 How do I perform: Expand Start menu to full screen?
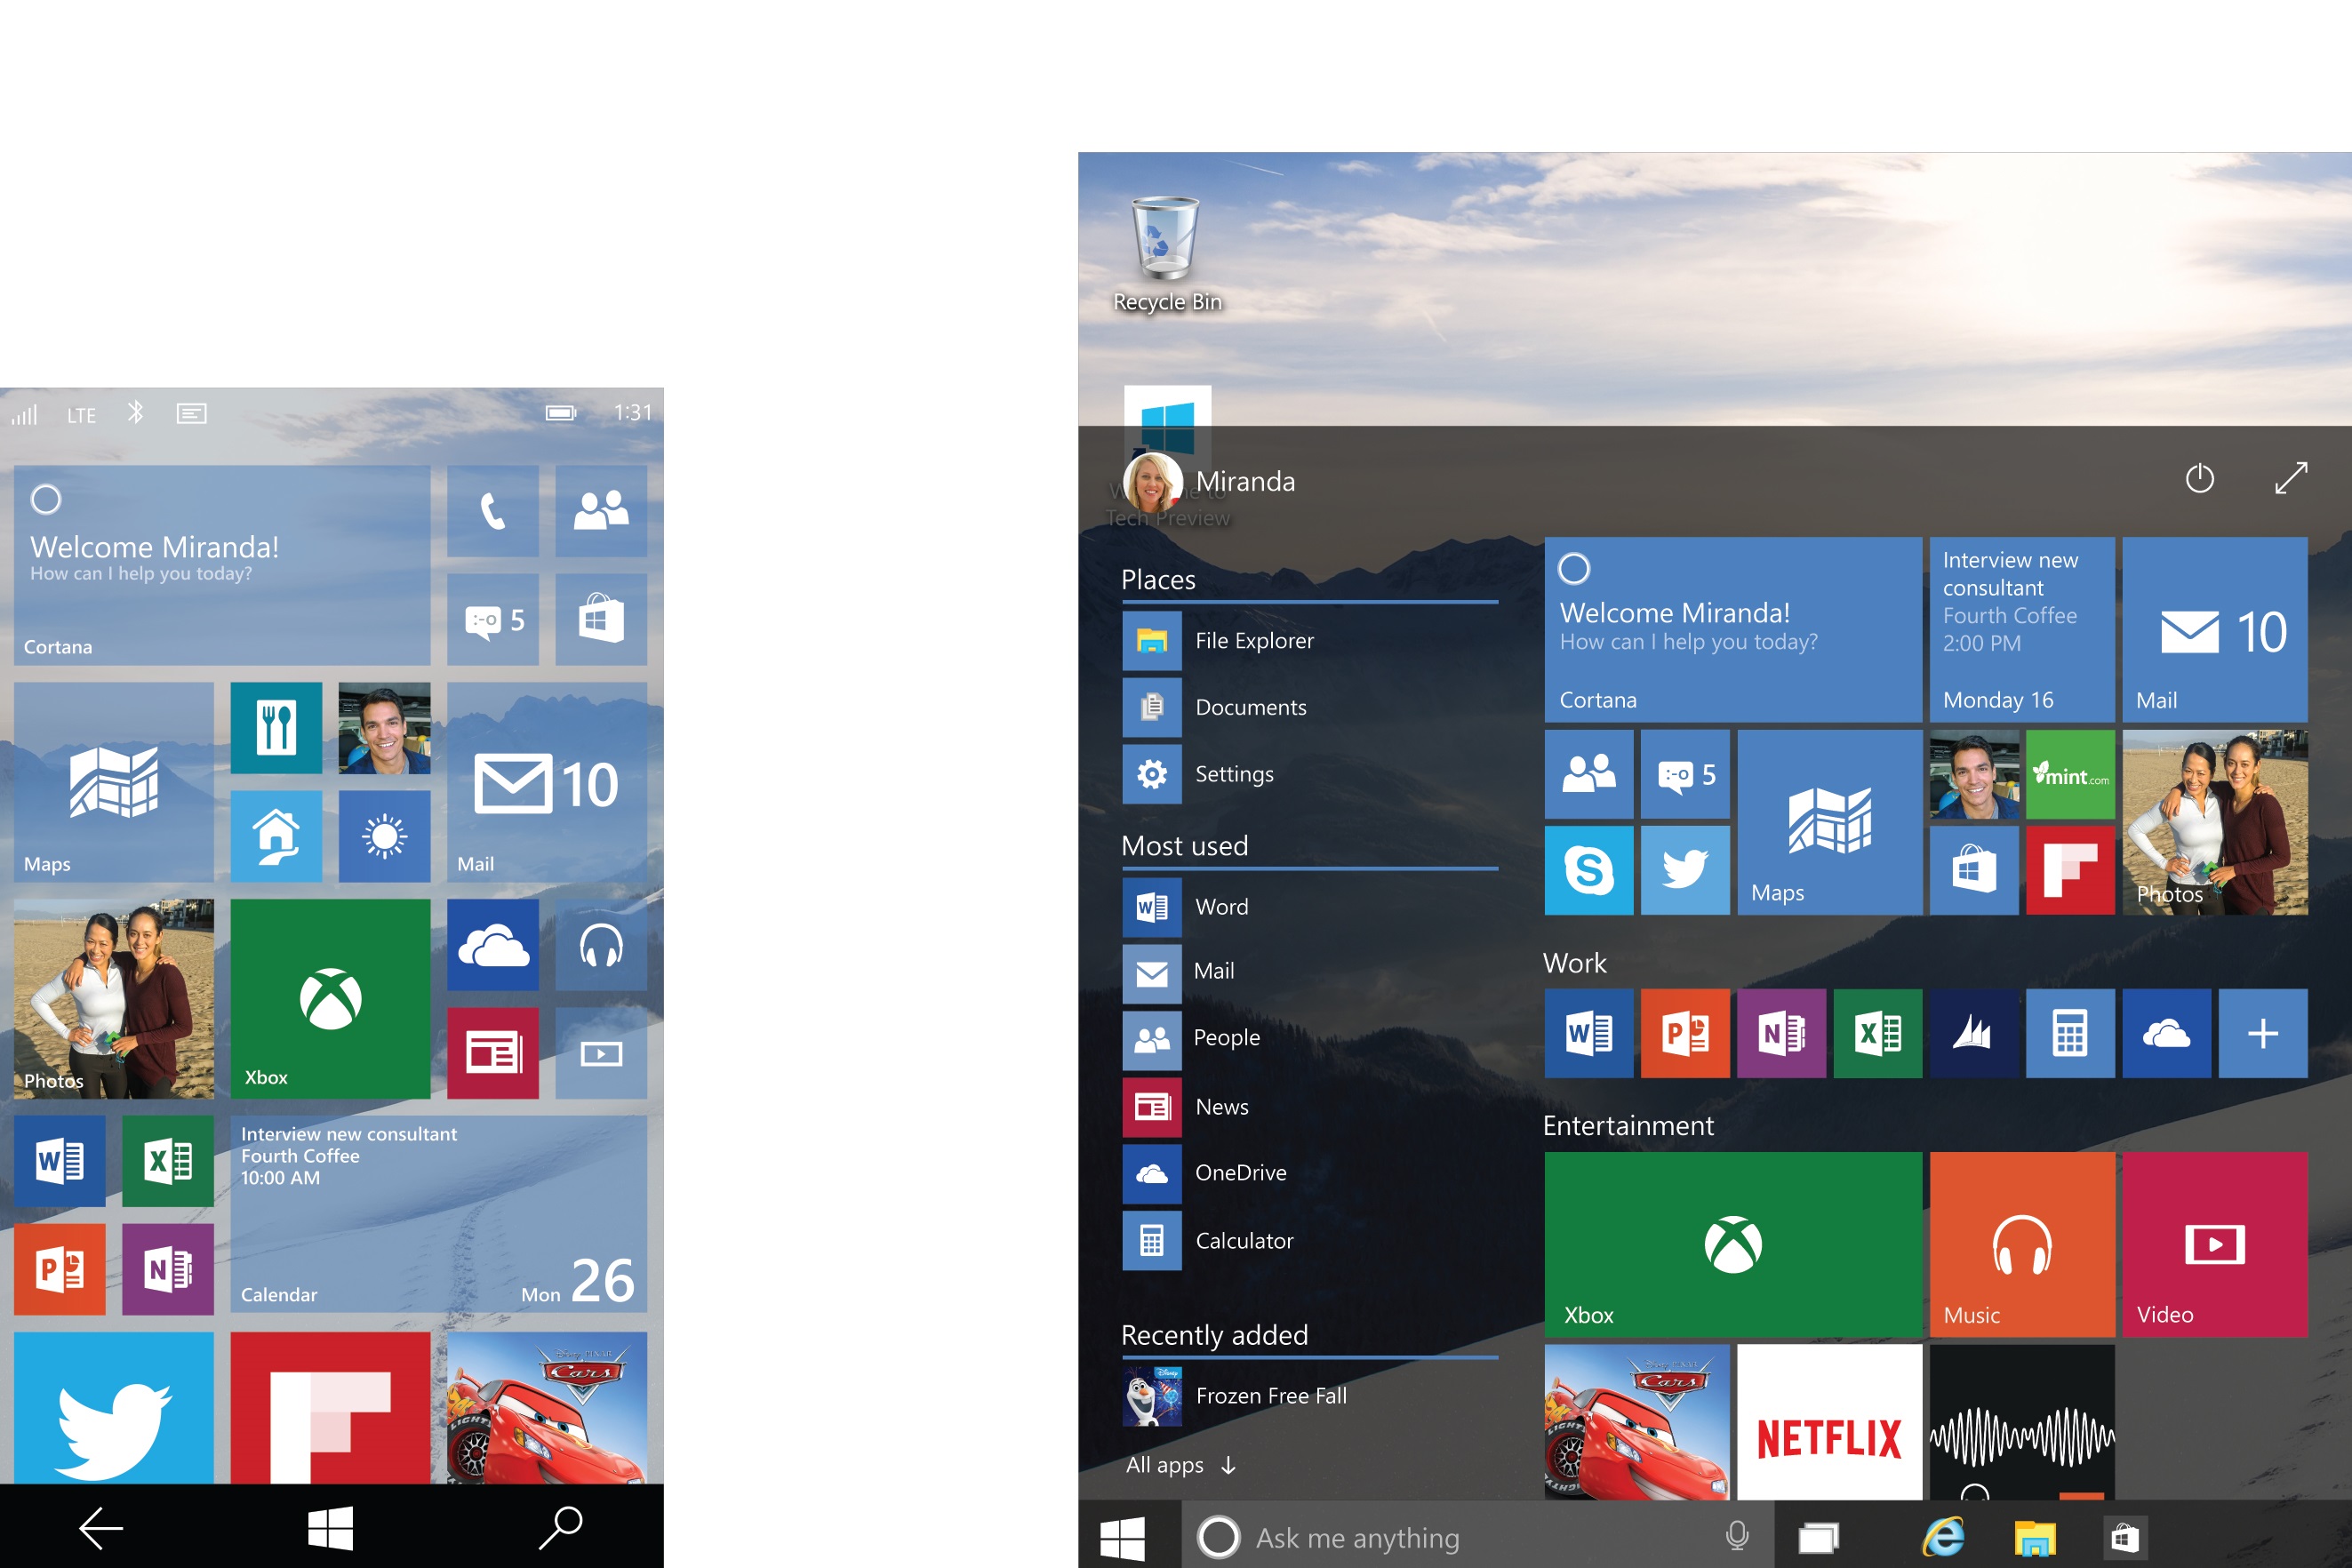[x=2290, y=478]
